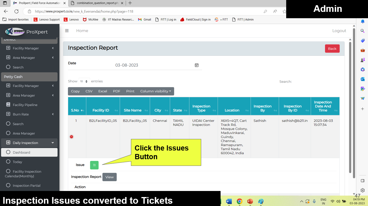368x206 pixels.
Task: Open the Edge sidebar search icon
Action: pos(363,31)
